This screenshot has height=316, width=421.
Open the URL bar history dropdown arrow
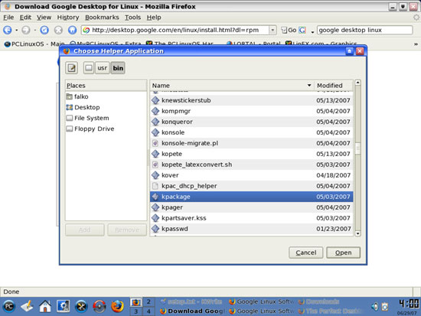(273, 30)
